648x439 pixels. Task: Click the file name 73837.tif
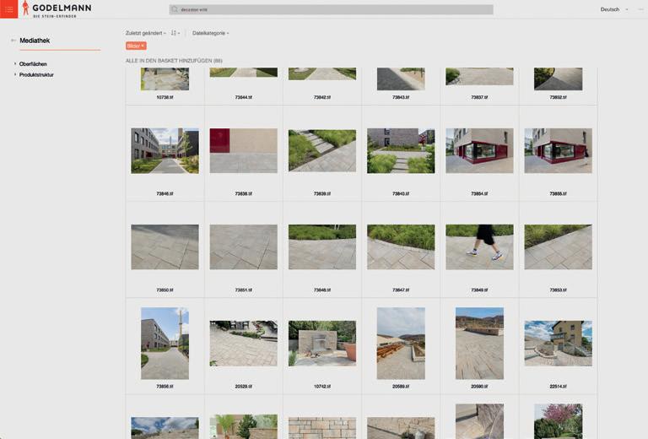point(479,97)
